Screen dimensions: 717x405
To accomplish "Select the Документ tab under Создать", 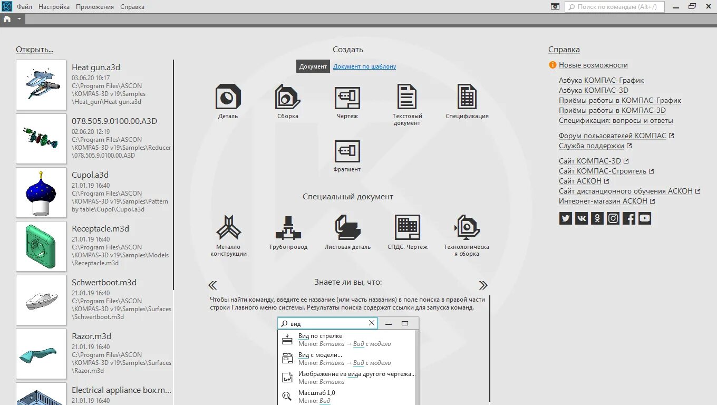I will (313, 66).
